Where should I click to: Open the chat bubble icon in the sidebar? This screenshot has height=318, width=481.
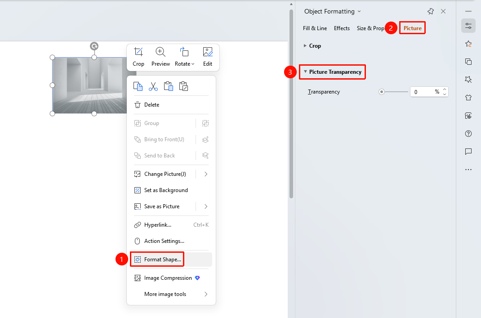coord(468,151)
